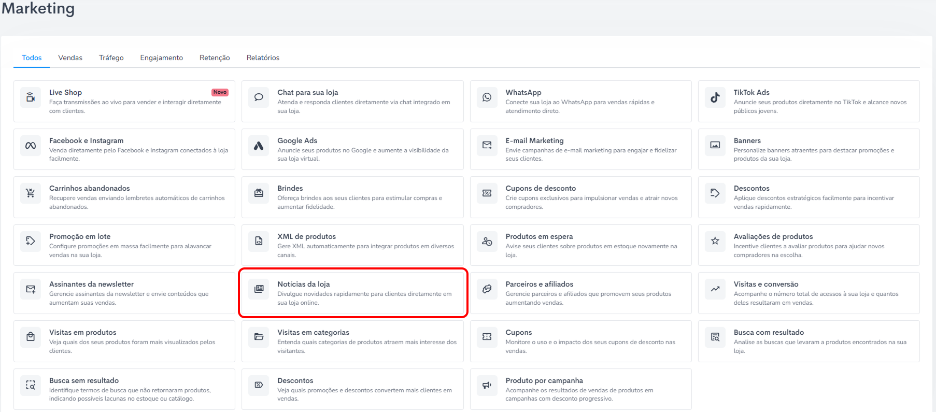The width and height of the screenshot is (936, 412).
Task: Click the Produto por campanha title
Action: 544,380
